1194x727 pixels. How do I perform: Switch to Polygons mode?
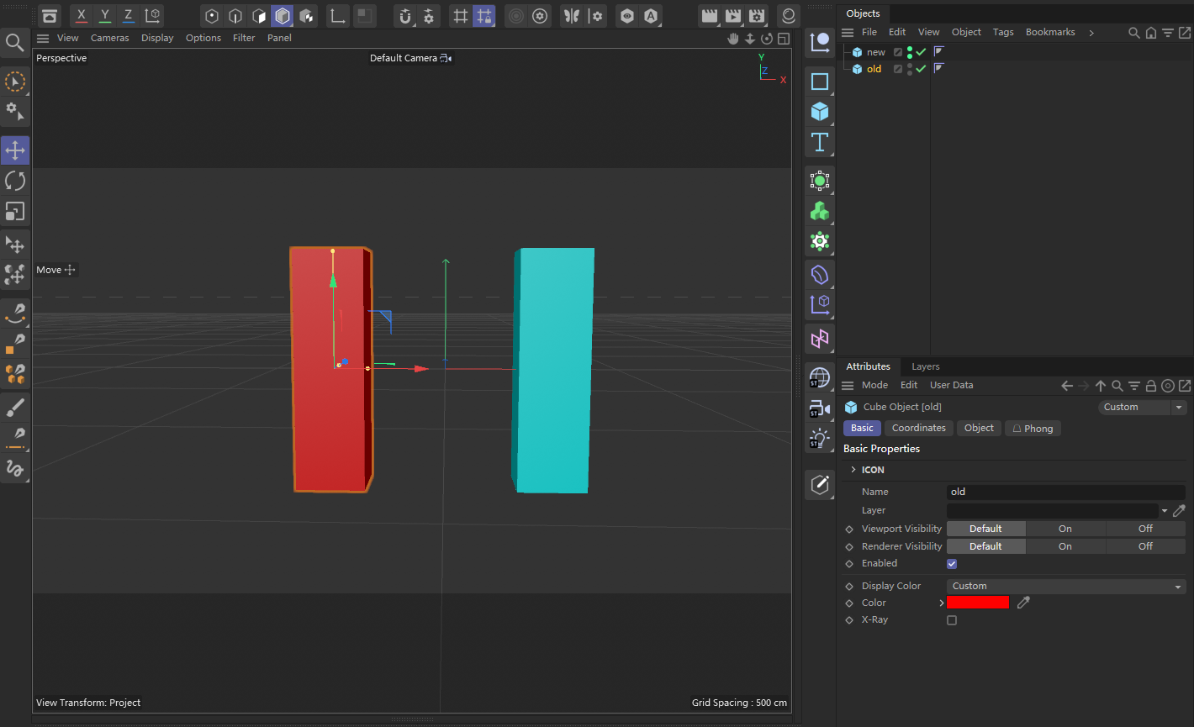259,15
